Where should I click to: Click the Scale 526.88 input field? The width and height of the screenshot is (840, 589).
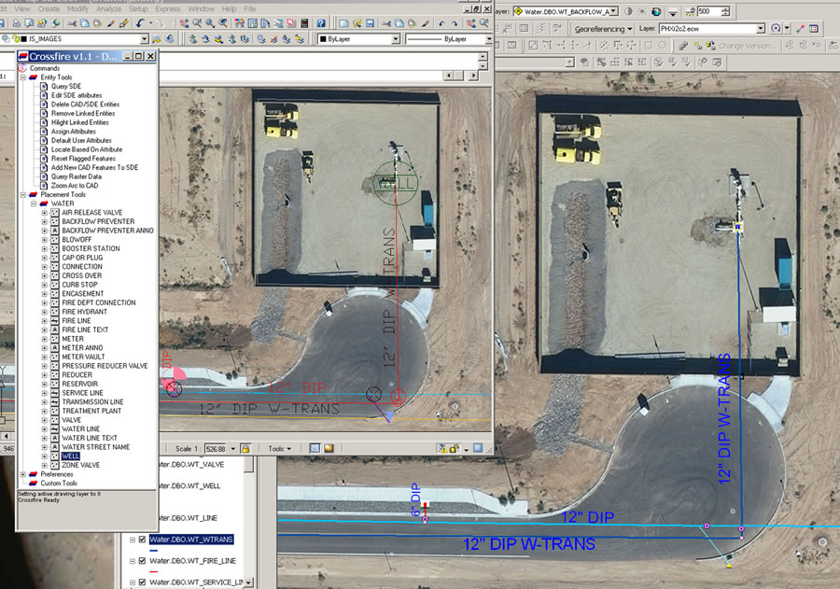(x=216, y=449)
